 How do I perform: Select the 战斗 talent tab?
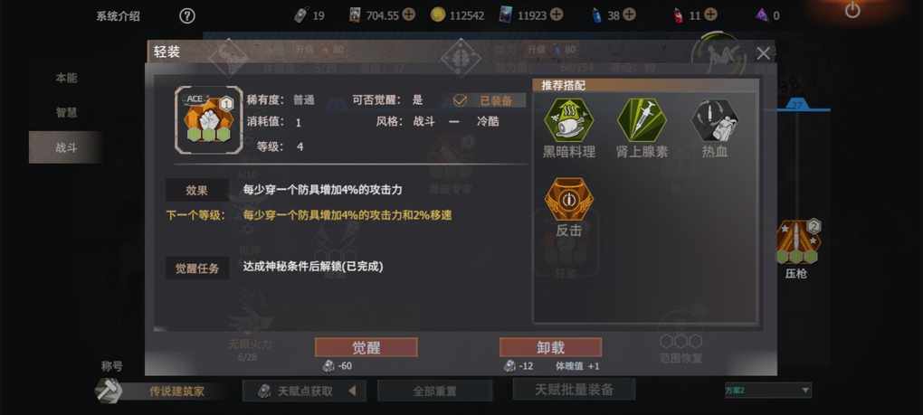pyautogui.click(x=66, y=147)
